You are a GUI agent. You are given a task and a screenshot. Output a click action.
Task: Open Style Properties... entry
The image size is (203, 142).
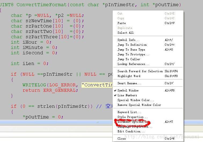pos(148,117)
